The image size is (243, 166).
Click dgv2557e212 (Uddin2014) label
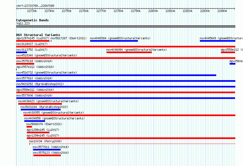coord(35,67)
